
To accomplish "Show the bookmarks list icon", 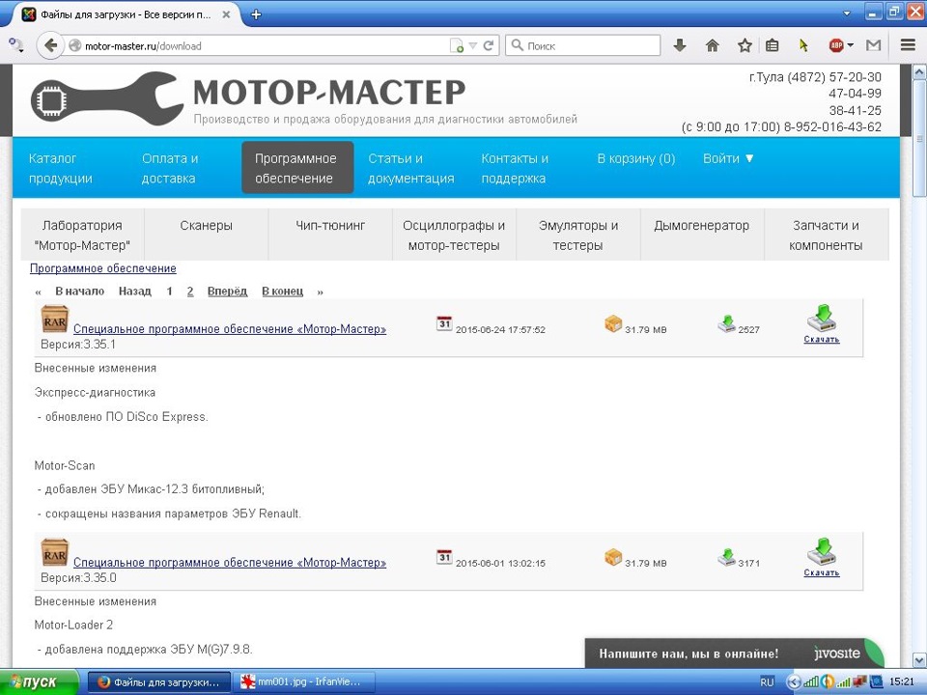I will (x=772, y=45).
